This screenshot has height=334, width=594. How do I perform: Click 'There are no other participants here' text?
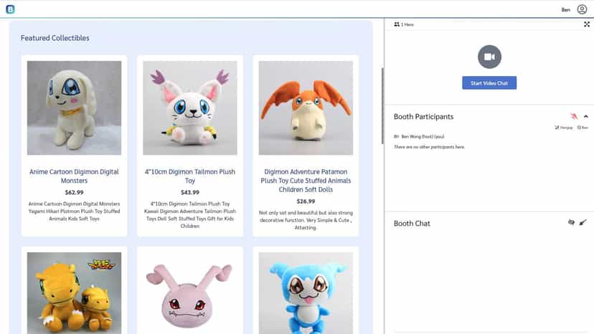pos(429,147)
